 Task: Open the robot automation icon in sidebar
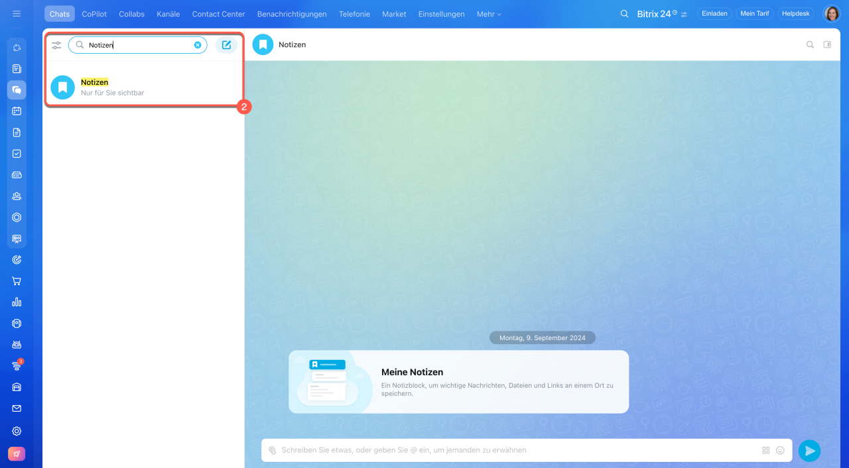17,345
